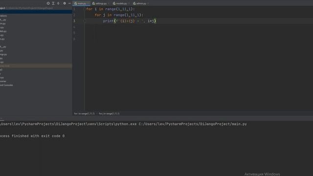
Task: Click 'for j in range(1,11,1)' breadcrumb
Action: (x=109, y=113)
